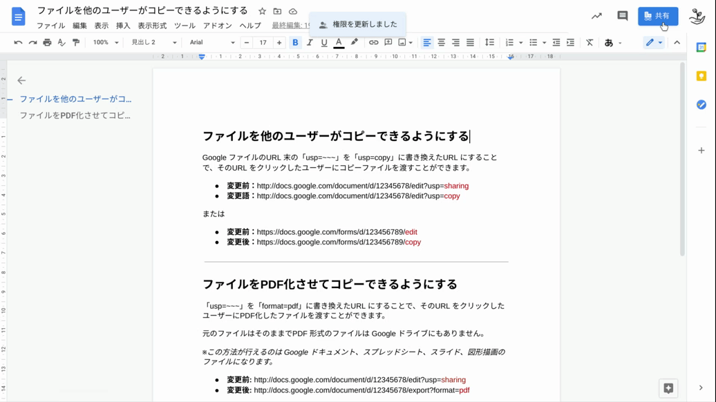This screenshot has height=402, width=716.
Task: Click the Google Docs home icon
Action: [18, 17]
